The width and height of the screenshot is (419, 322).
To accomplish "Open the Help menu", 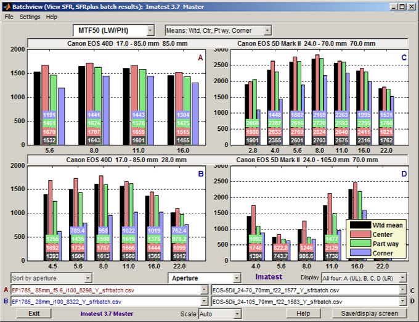I will (x=52, y=17).
